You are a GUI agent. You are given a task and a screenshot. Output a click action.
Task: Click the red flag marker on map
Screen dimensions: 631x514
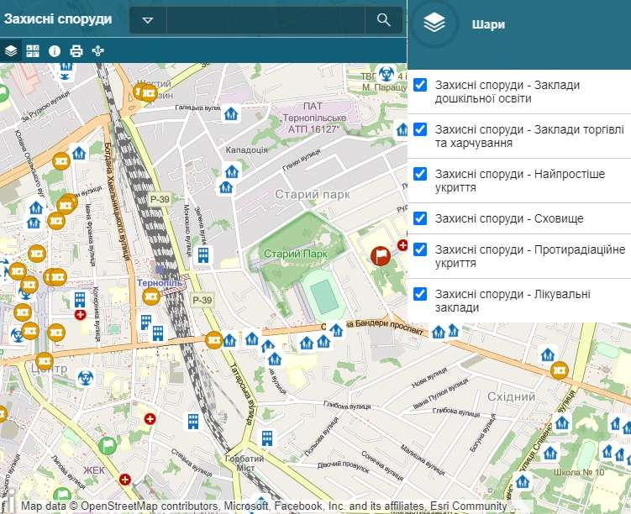[x=381, y=255]
